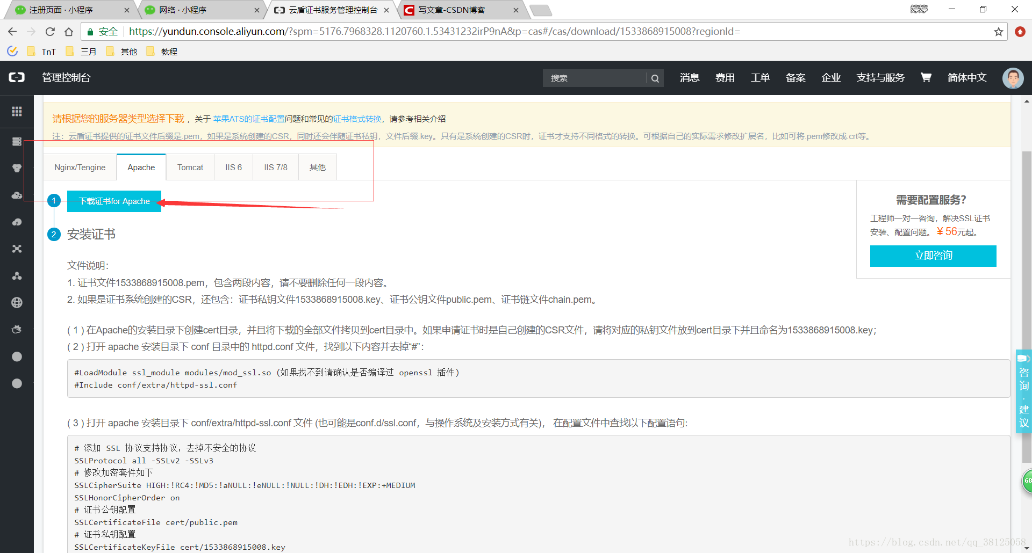Image resolution: width=1032 pixels, height=553 pixels.
Task: Click the 立即咨询 consult button
Action: [x=933, y=256]
